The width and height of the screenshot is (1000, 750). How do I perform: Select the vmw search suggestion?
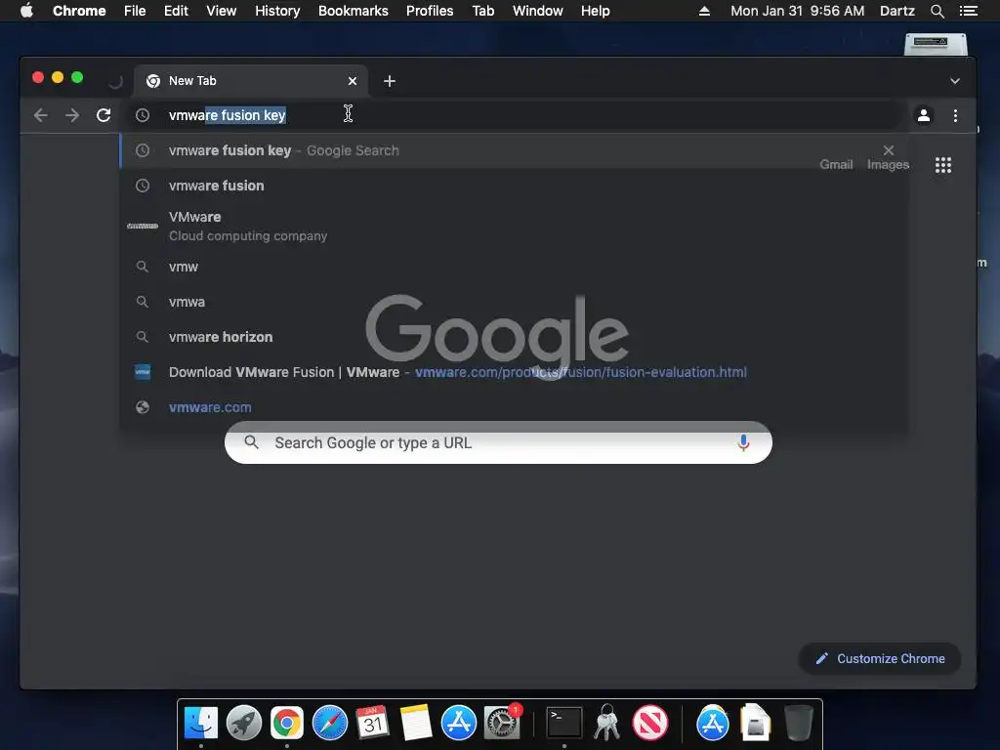tap(514, 267)
